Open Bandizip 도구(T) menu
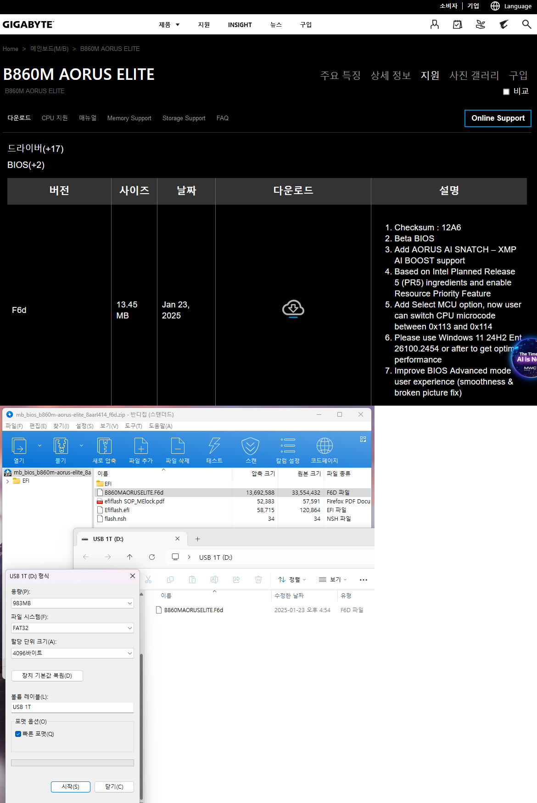 coord(134,426)
